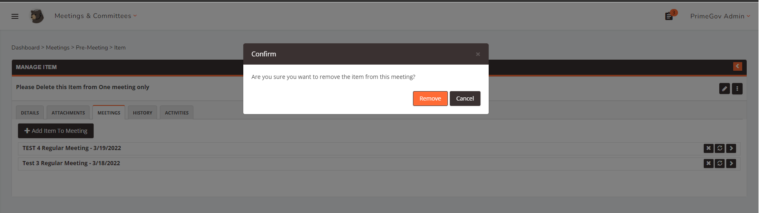Image resolution: width=761 pixels, height=213 pixels.
Task: Open the PrimeGov Admin user dropdown
Action: [720, 16]
